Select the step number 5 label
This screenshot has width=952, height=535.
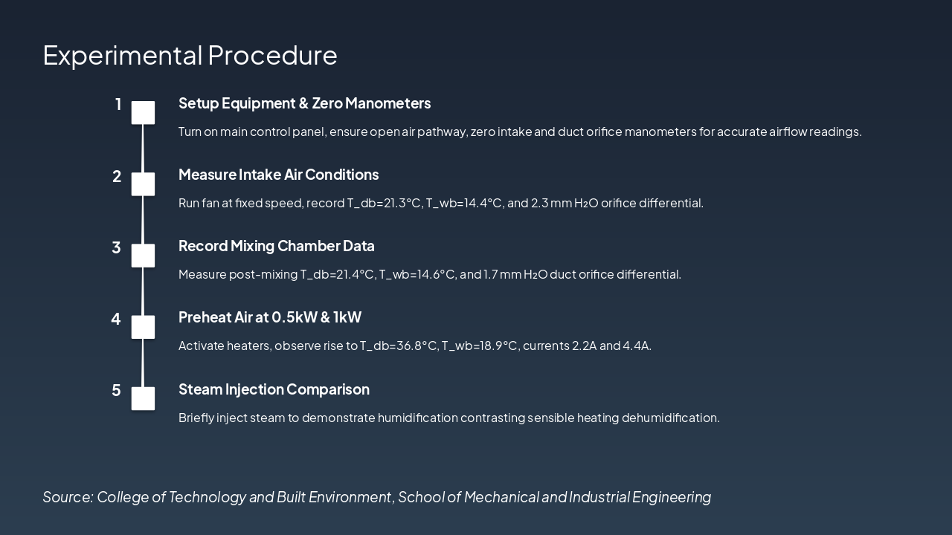click(x=116, y=390)
